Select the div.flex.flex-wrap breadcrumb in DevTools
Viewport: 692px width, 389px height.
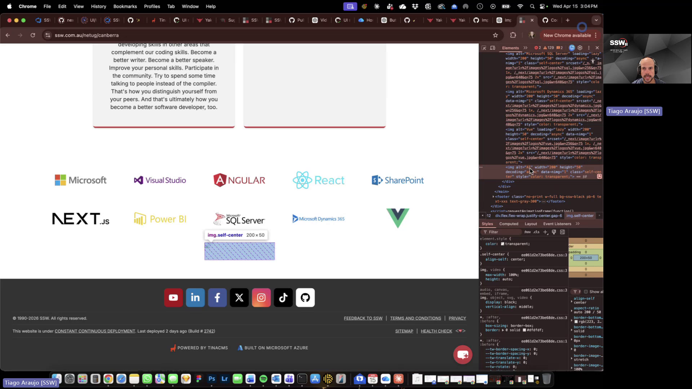[x=528, y=216]
